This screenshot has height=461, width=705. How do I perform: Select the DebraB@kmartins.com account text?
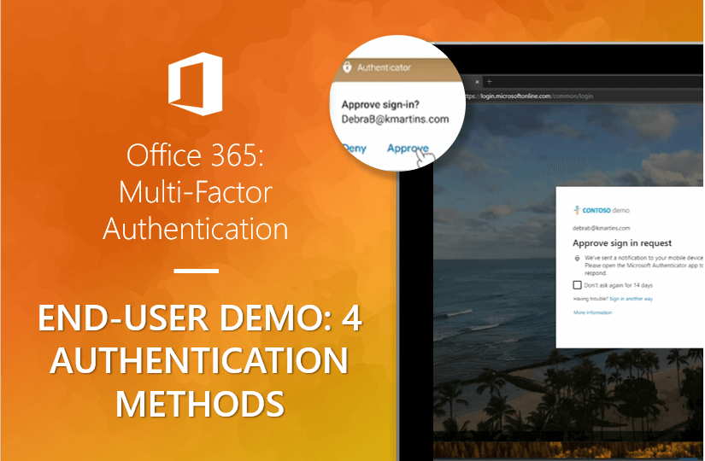(395, 120)
